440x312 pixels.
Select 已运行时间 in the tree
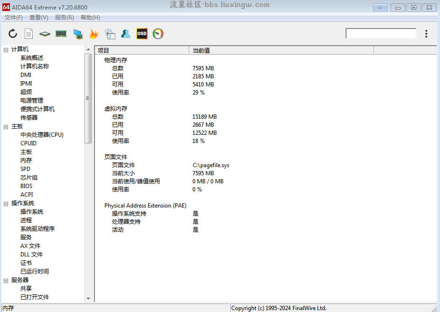point(35,272)
